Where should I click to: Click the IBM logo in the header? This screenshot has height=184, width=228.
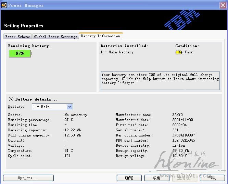tap(182, 19)
